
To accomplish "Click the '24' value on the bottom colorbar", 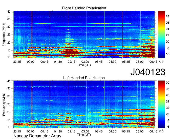I will [x=167, y=101].
